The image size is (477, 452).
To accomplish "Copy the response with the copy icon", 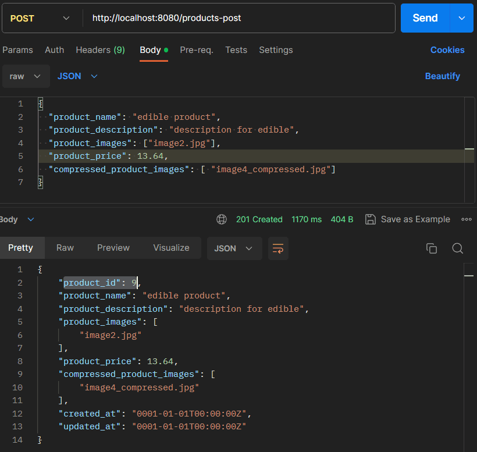I will coord(432,248).
